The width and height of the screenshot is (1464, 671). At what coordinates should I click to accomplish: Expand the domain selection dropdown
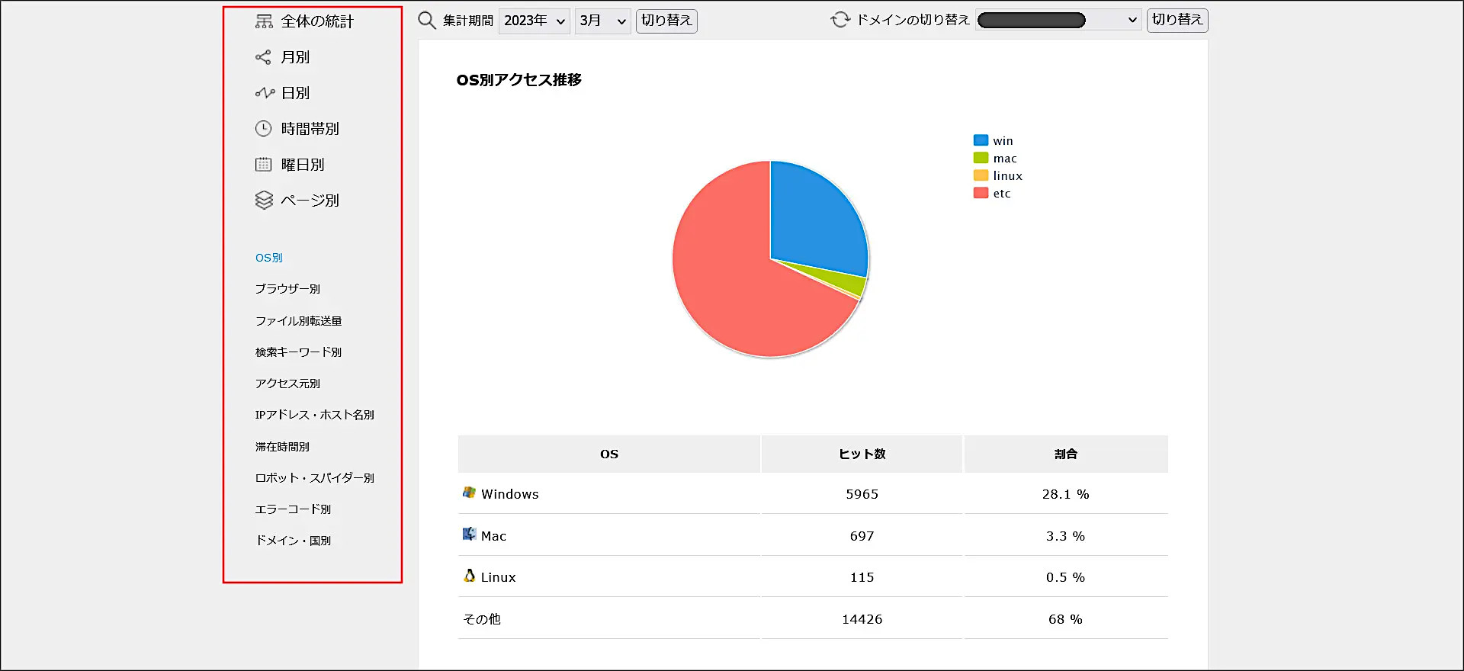[x=1058, y=21]
